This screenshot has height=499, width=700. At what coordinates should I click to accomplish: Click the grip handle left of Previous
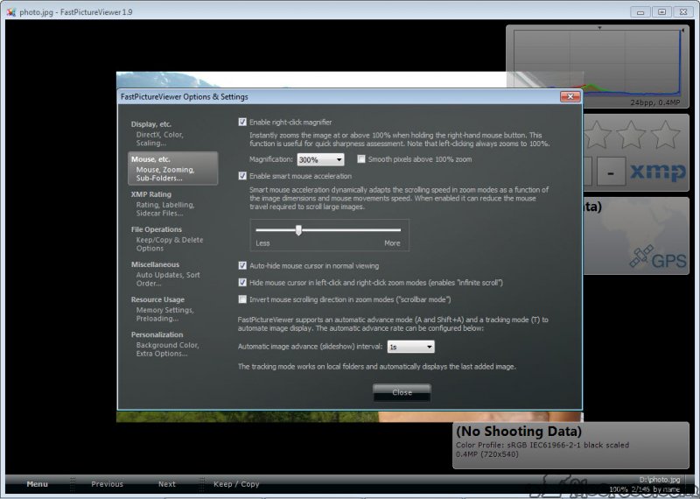pos(73,484)
